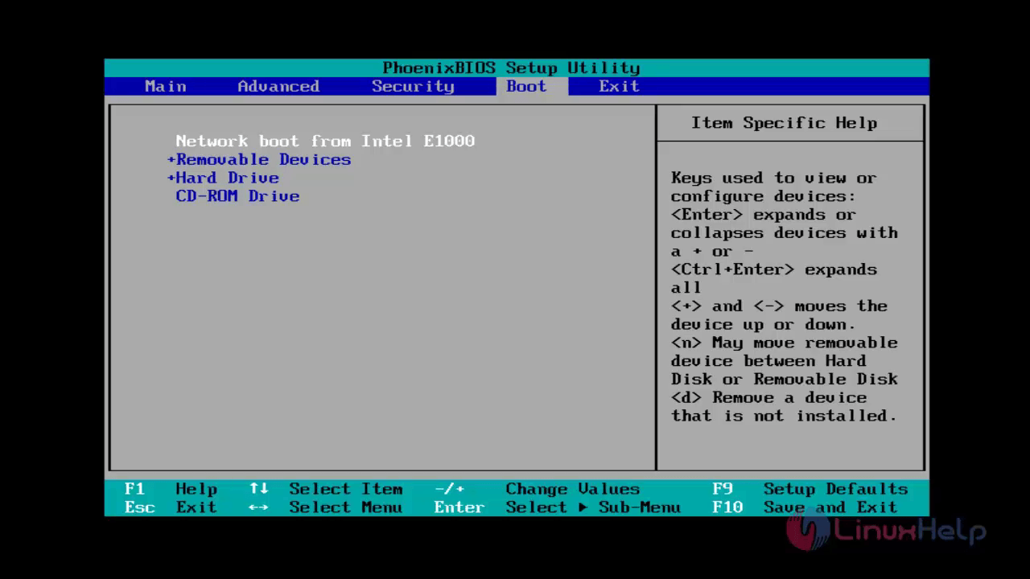The width and height of the screenshot is (1030, 579).
Task: Select Network boot from Intel E1000
Action: coord(325,141)
